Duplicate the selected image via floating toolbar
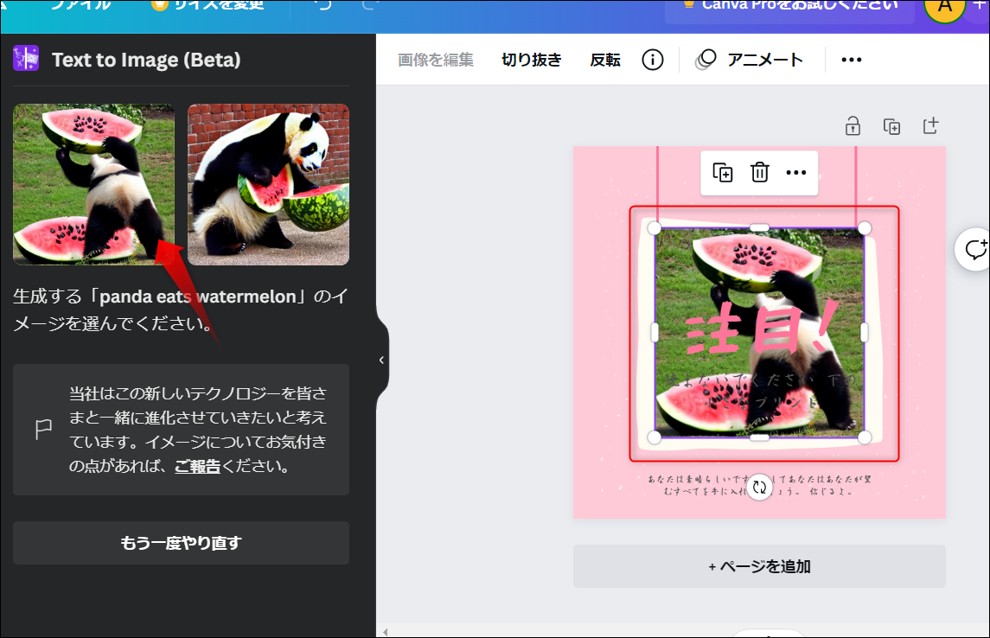The width and height of the screenshot is (990, 638). pyautogui.click(x=722, y=172)
